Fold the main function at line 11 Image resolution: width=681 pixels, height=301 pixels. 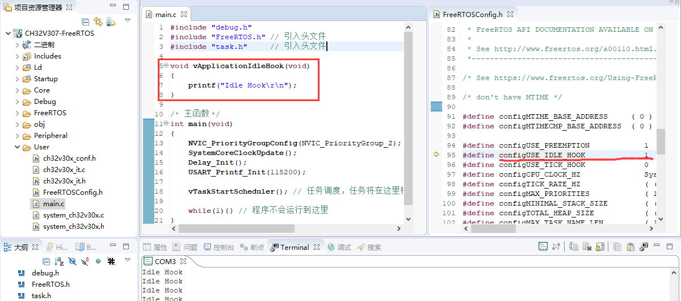point(166,123)
